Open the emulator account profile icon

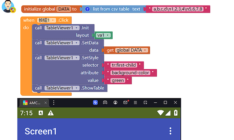point(115,102)
